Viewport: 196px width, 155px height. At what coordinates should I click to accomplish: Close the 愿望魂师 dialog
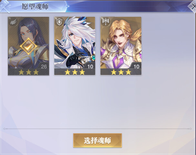[193, 6]
